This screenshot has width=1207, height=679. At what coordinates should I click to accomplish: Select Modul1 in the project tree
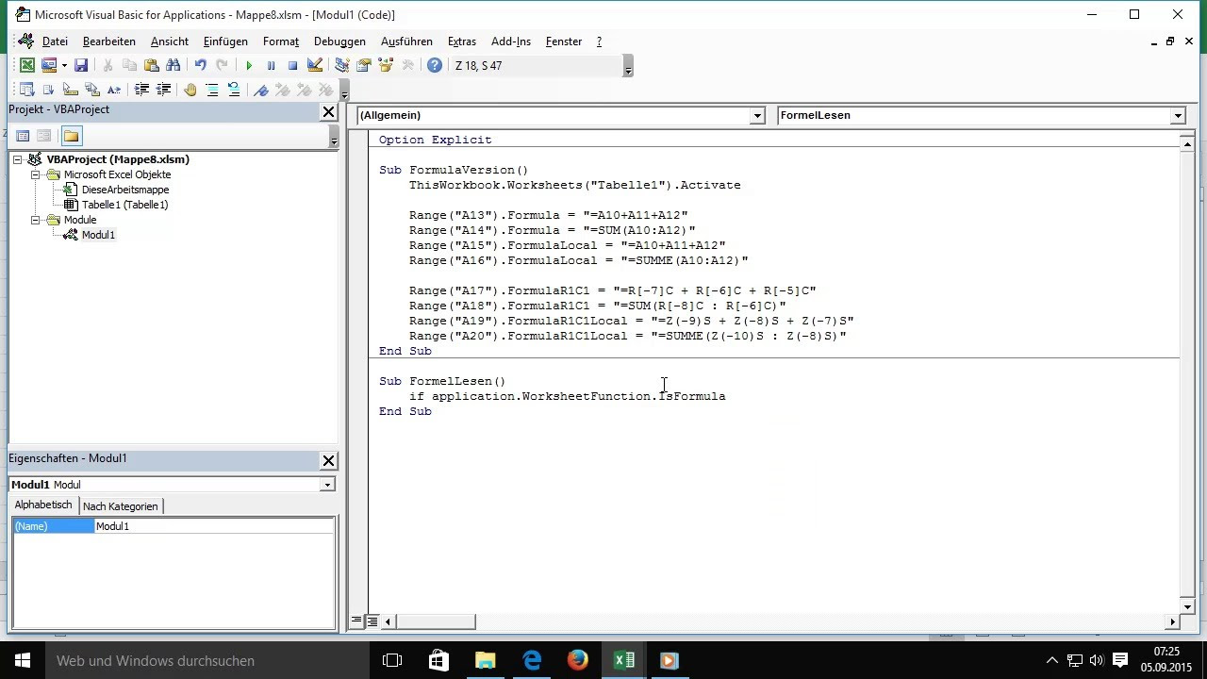98,235
